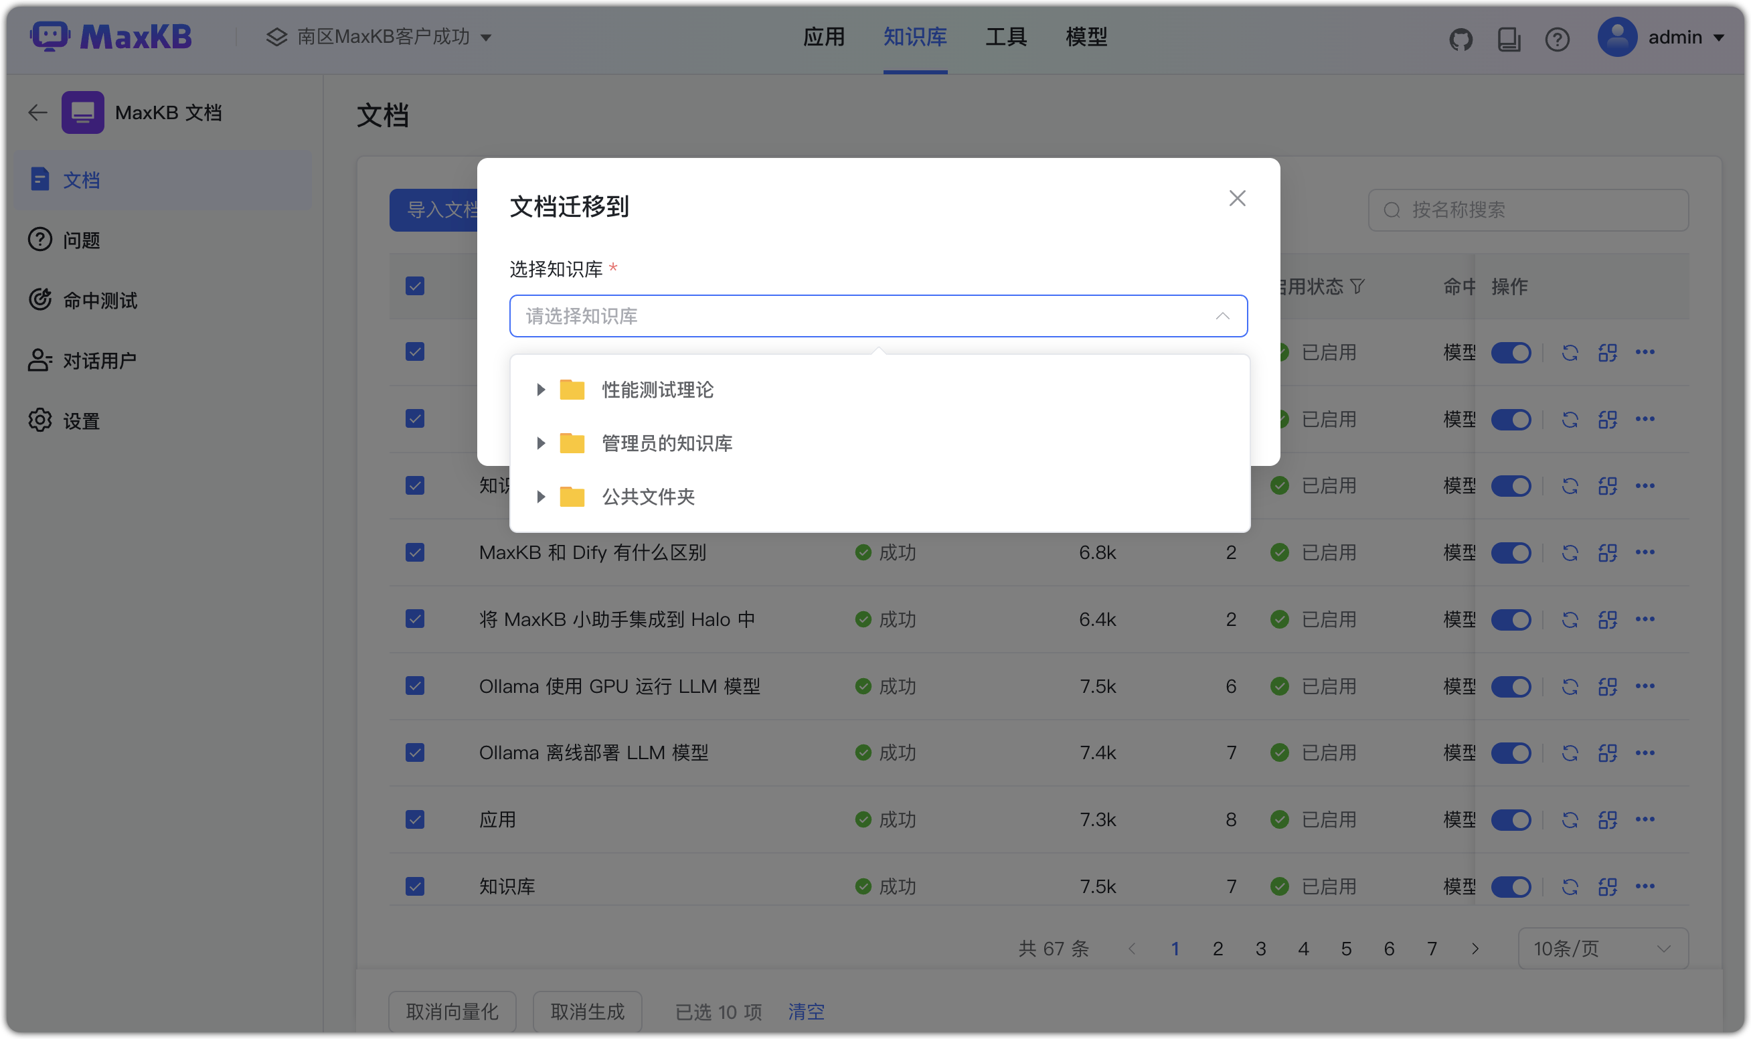Click generate icon in Ollama 使用 GPU row
1751x1039 pixels.
tap(1608, 687)
